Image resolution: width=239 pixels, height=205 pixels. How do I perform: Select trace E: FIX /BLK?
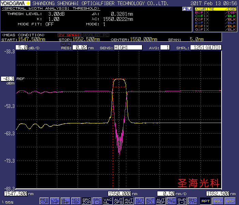pos(215,23)
